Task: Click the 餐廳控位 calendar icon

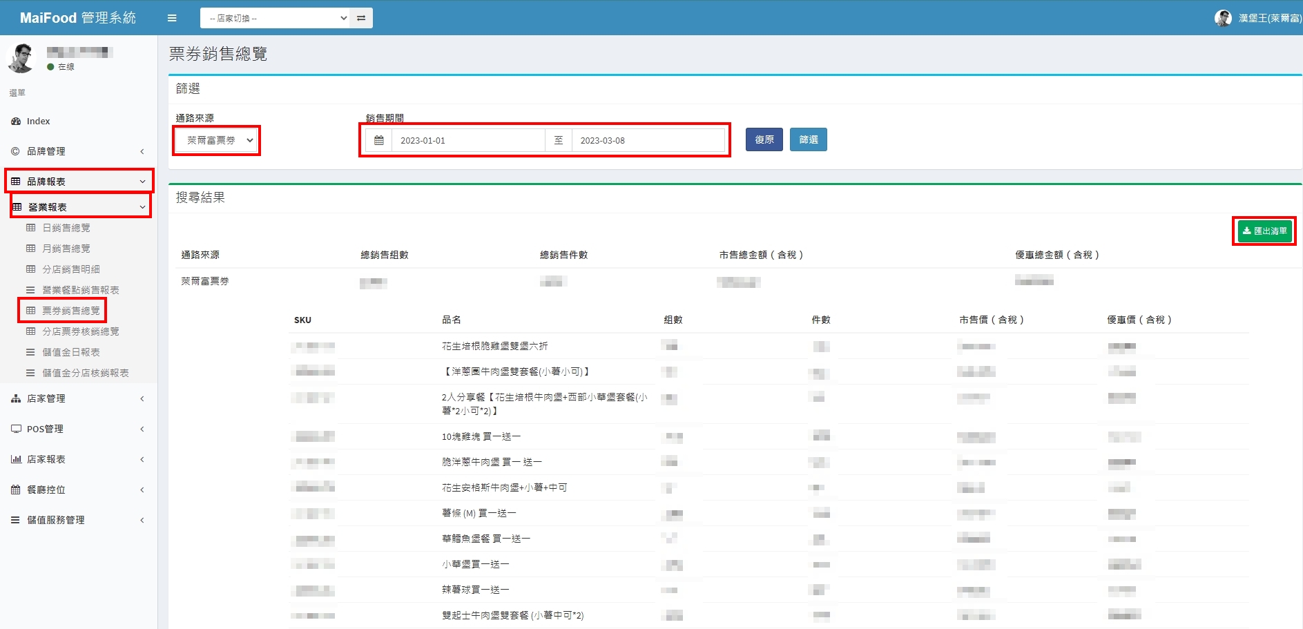Action: 16,490
